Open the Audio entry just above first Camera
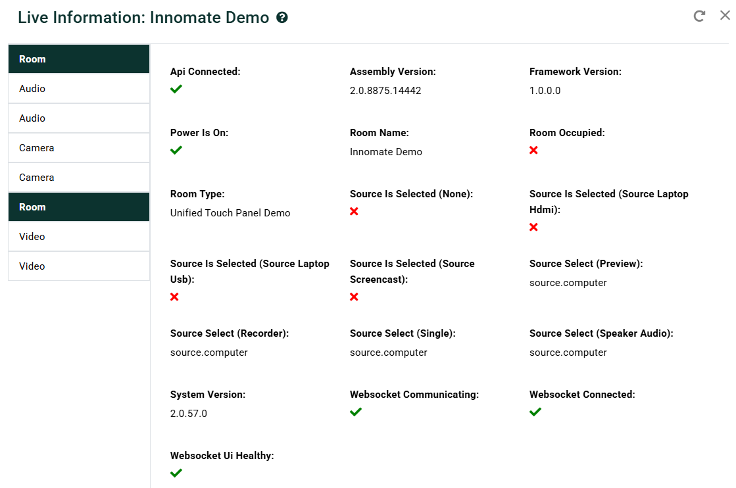Viewport: 736px width, 488px height. [x=79, y=118]
